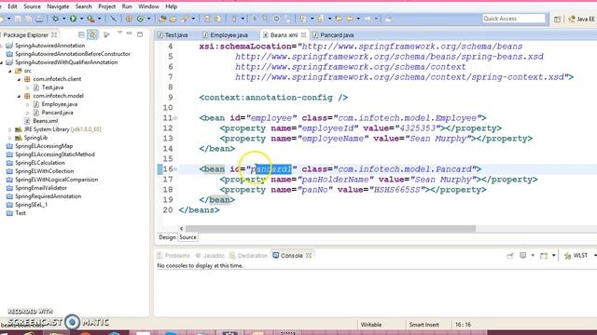The width and height of the screenshot is (597, 335).
Task: Select Beans.xml in Package Explorer
Action: (x=46, y=121)
